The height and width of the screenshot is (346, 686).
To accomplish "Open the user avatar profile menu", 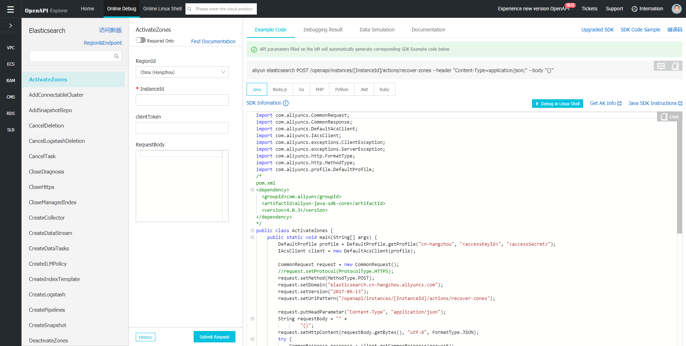I will point(676,9).
